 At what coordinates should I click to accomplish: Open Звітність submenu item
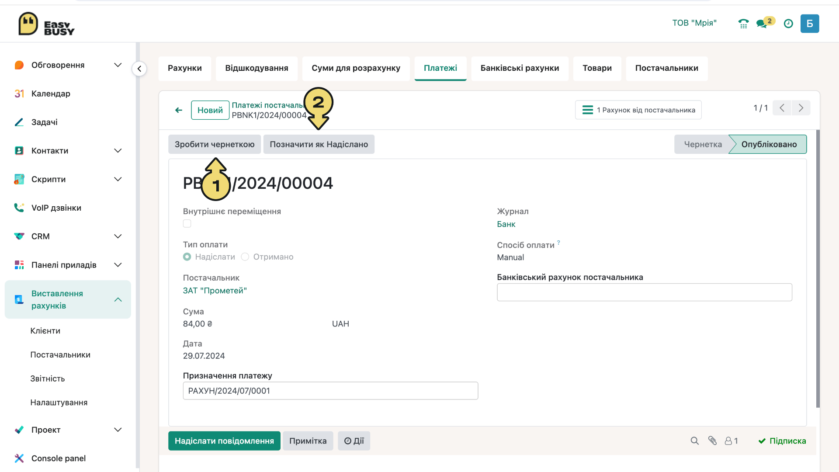click(x=48, y=379)
